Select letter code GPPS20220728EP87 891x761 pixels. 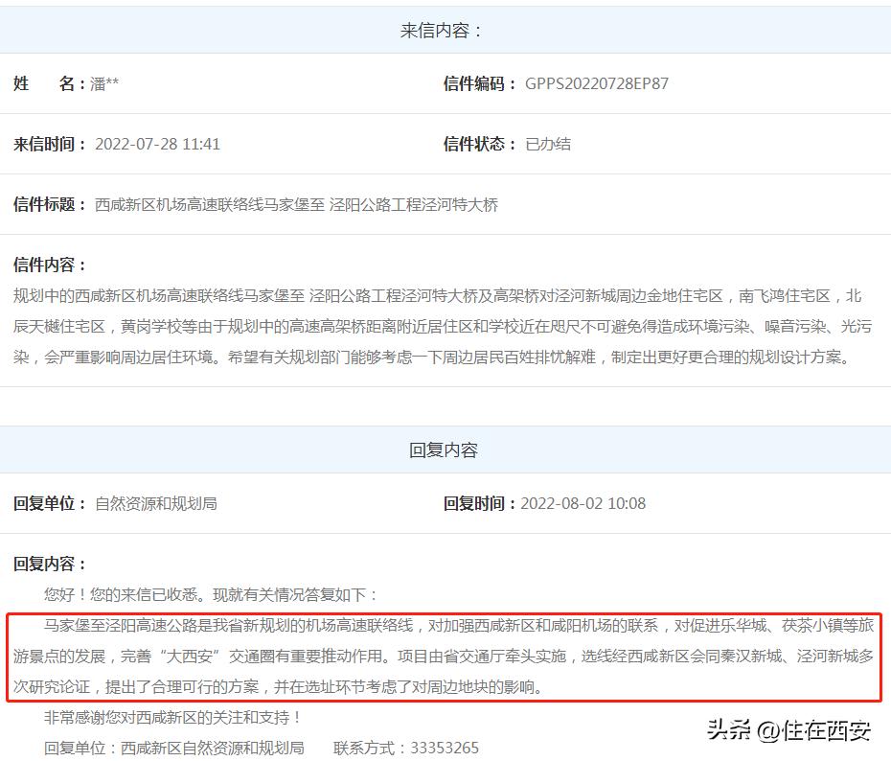(x=596, y=83)
